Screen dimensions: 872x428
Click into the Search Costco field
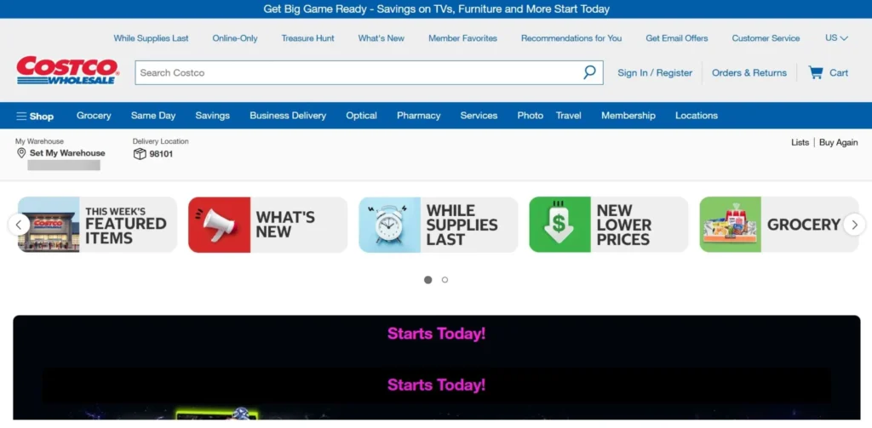tap(358, 73)
